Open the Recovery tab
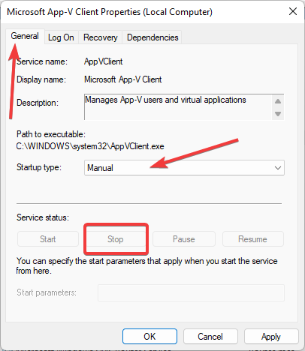The height and width of the screenshot is (351, 305). 101,37
